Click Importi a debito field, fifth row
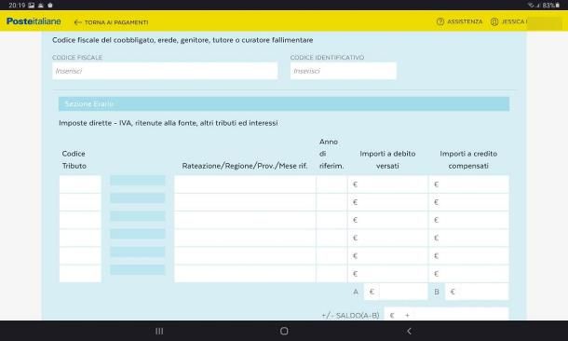 387,256
